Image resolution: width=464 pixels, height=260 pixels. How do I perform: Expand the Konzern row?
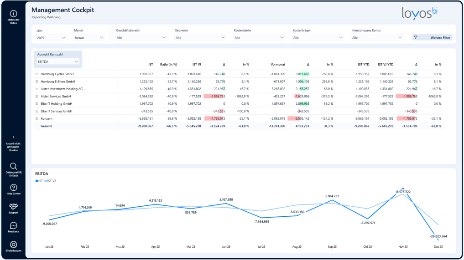[x=36, y=118]
